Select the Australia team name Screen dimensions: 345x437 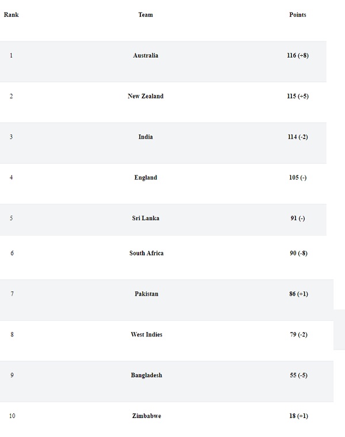point(145,56)
